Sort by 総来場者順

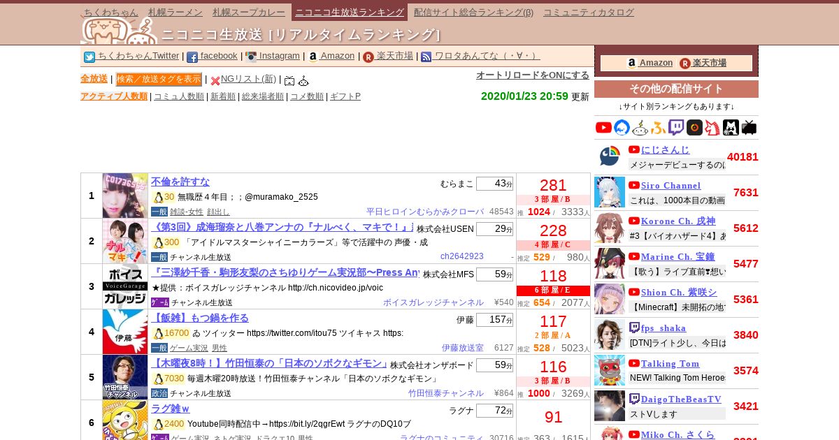(x=263, y=96)
